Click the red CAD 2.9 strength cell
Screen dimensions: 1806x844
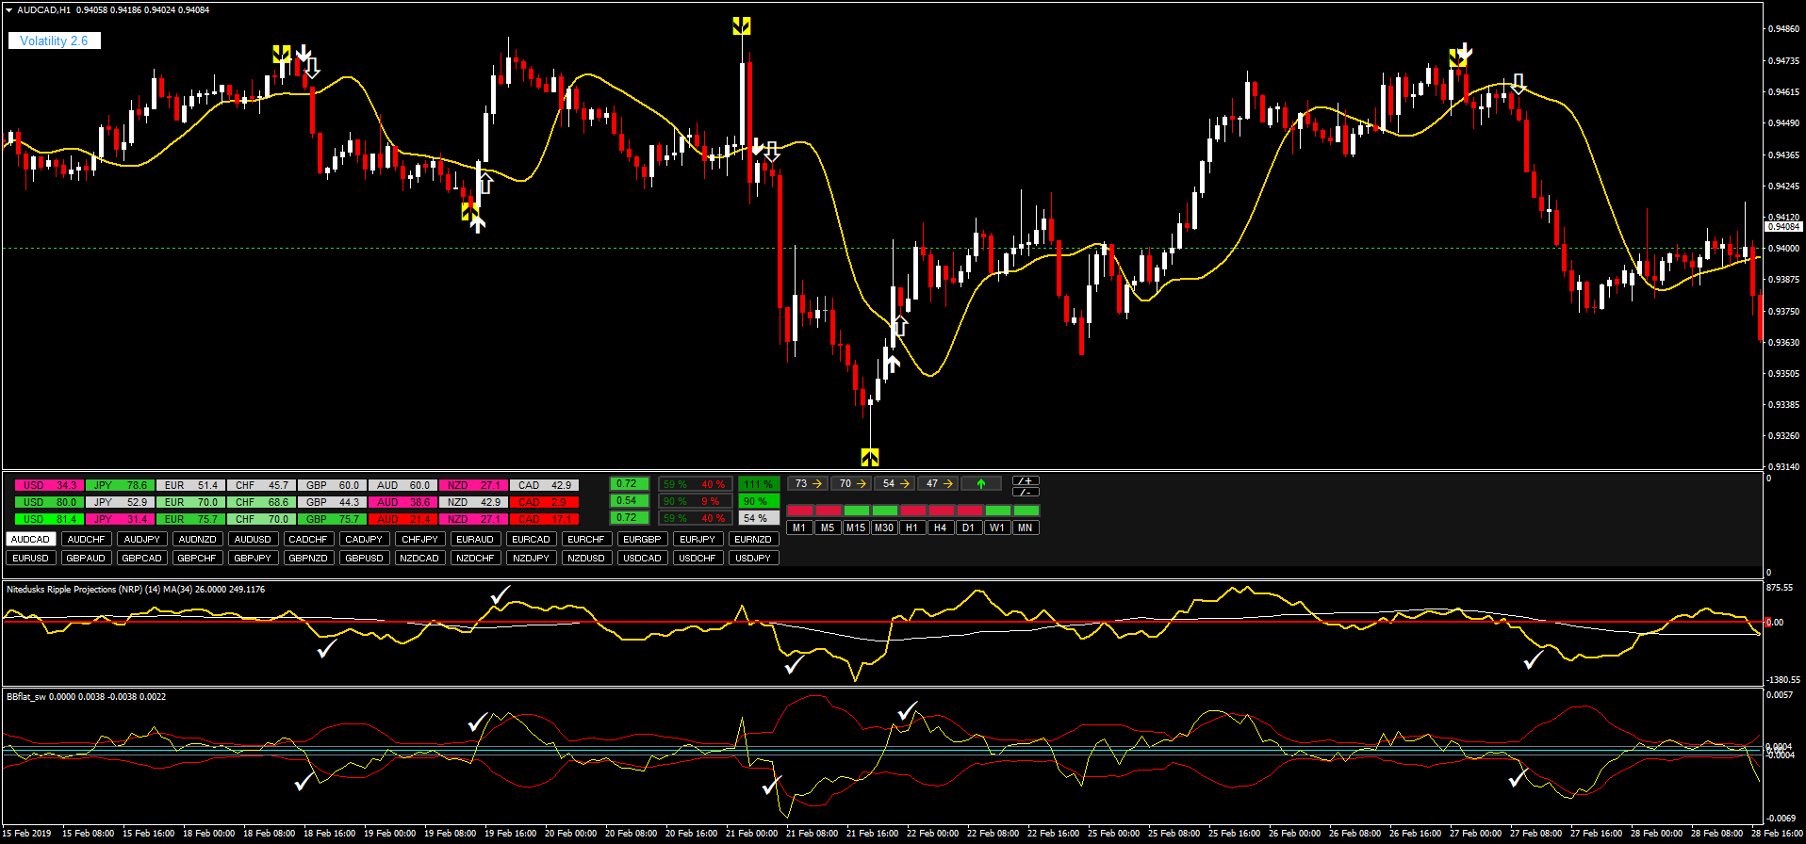(544, 502)
